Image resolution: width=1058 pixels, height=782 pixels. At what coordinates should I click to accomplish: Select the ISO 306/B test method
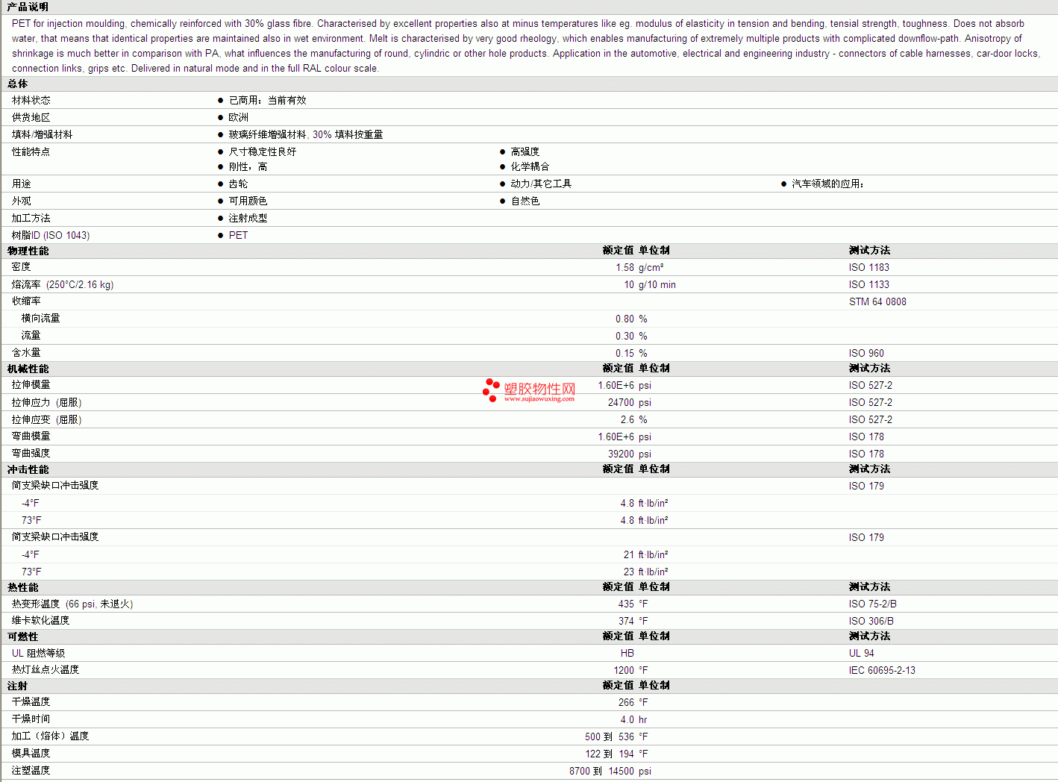click(x=871, y=621)
